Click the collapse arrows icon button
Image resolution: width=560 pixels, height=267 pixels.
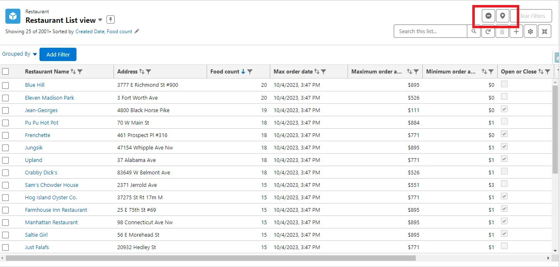click(545, 31)
